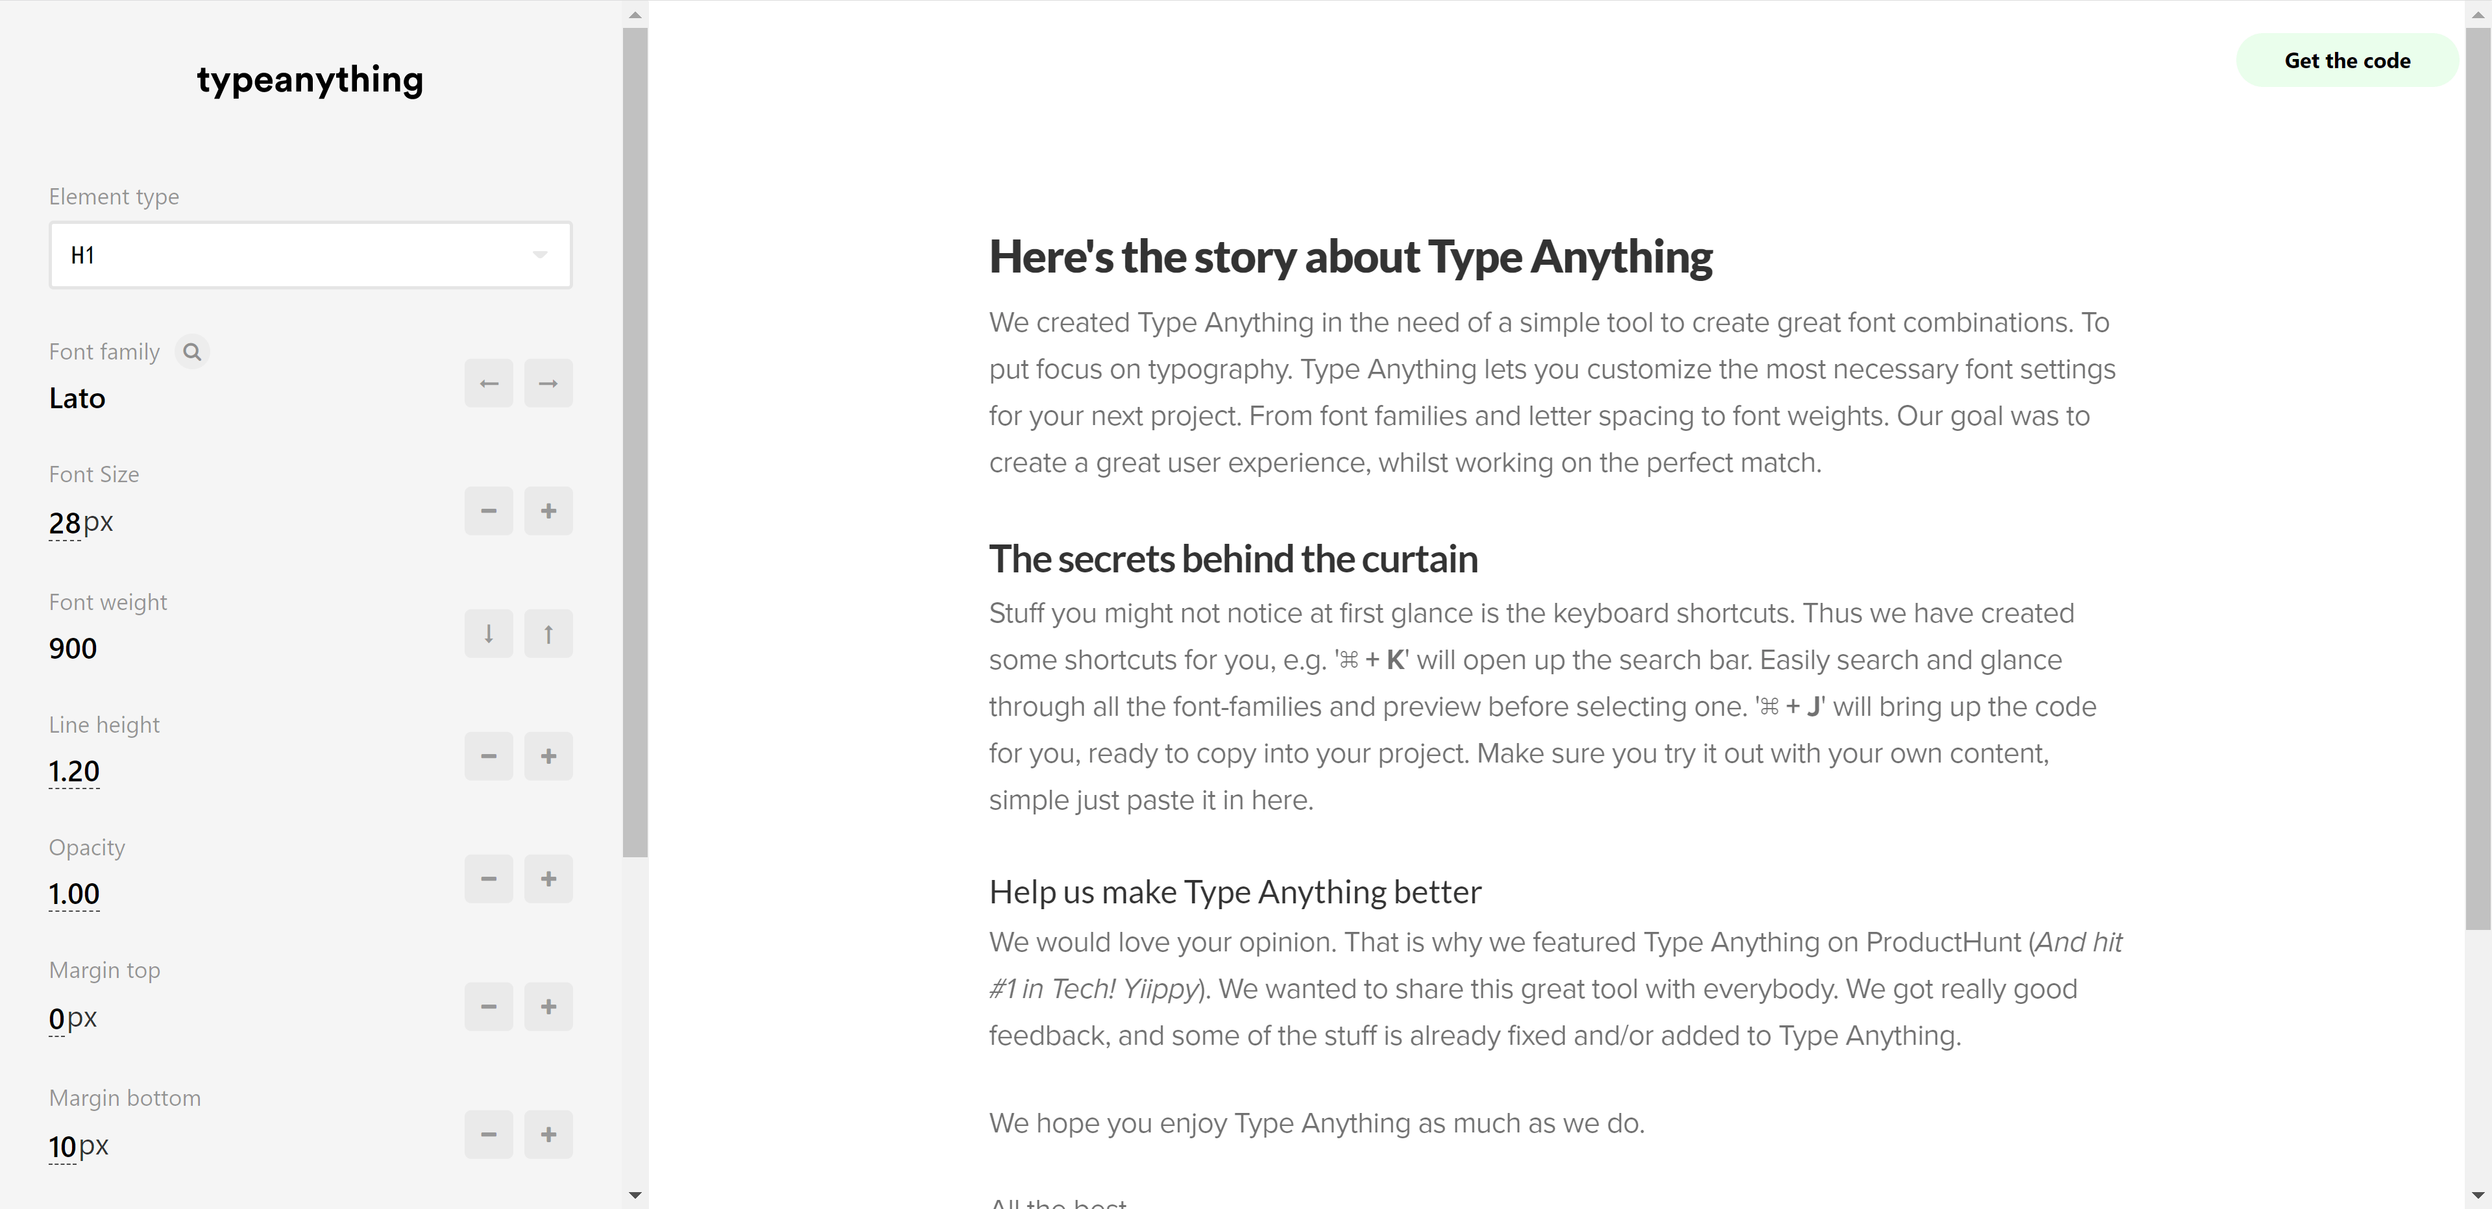The width and height of the screenshot is (2492, 1209).
Task: Edit the 28 font size value
Action: click(x=65, y=523)
